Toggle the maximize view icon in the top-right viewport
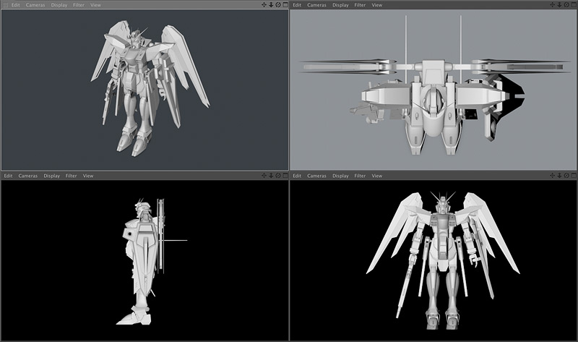Screen dimensions: 578x342 (574, 5)
